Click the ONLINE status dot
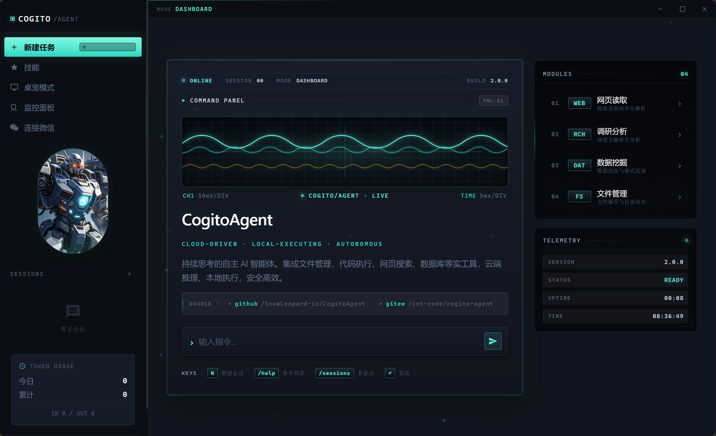The width and height of the screenshot is (716, 436). click(184, 80)
